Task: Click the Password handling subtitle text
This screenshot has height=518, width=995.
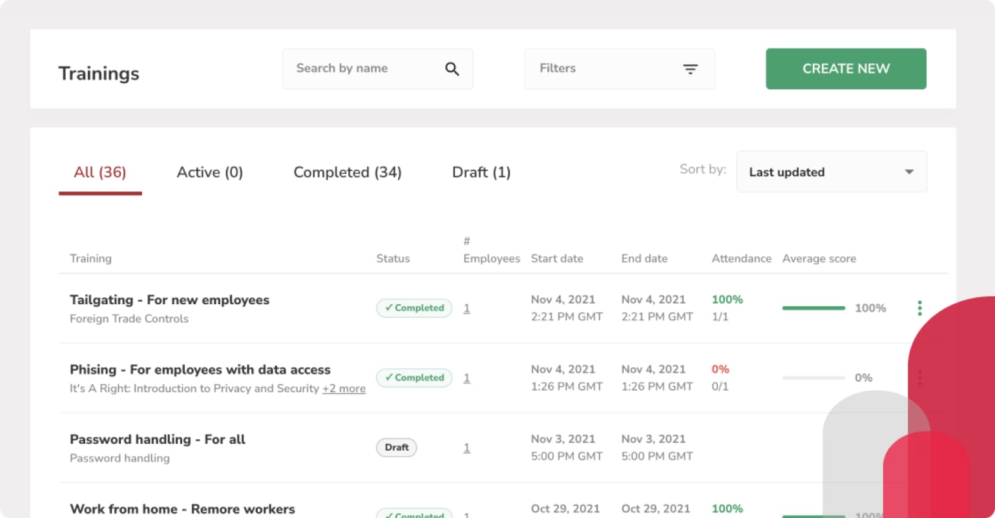Action: [120, 458]
